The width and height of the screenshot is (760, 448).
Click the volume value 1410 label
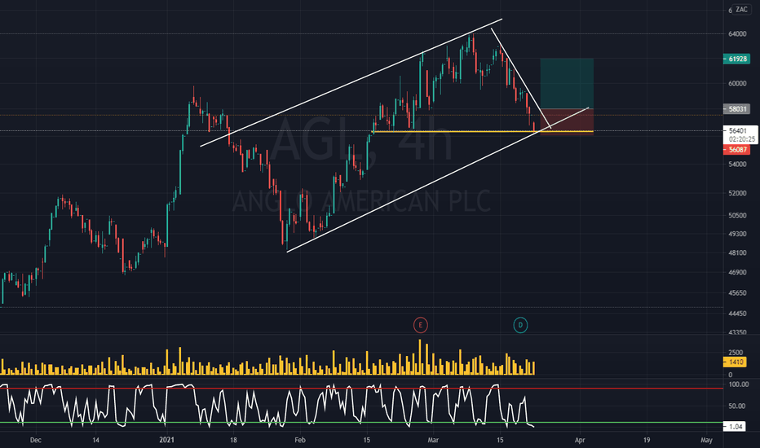click(x=736, y=362)
